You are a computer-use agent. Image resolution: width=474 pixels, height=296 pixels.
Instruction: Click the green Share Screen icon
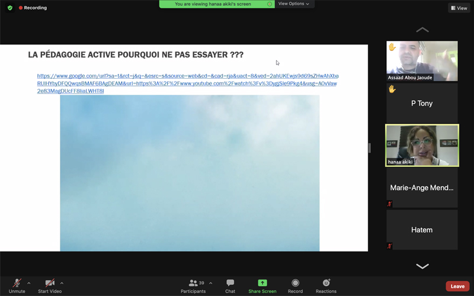(262, 283)
